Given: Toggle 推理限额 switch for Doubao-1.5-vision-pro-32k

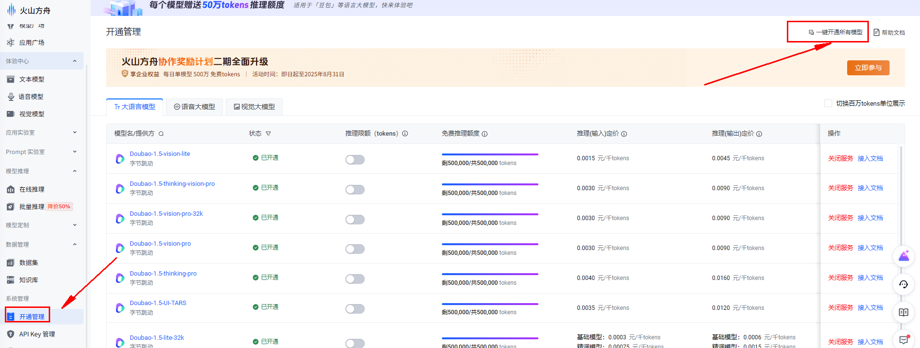Looking at the screenshot, I should tap(355, 220).
